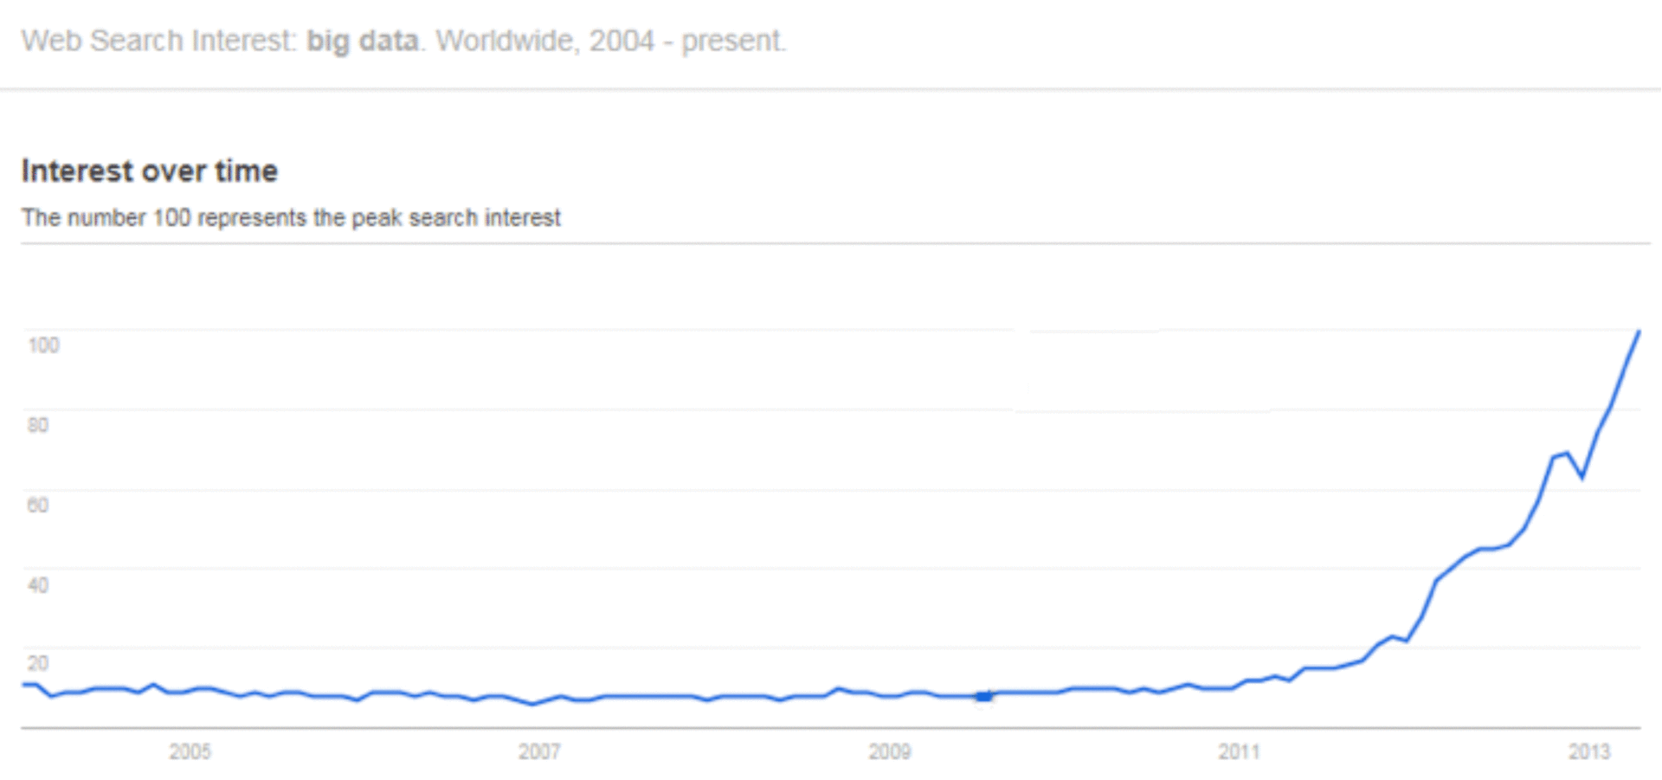This screenshot has height=780, width=1662.
Task: Select the 2009 label on the time axis
Action: [x=890, y=751]
